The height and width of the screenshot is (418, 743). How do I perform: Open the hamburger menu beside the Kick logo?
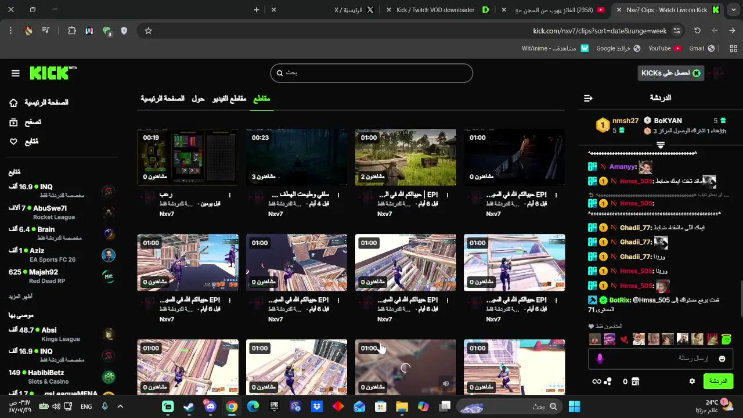click(16, 73)
